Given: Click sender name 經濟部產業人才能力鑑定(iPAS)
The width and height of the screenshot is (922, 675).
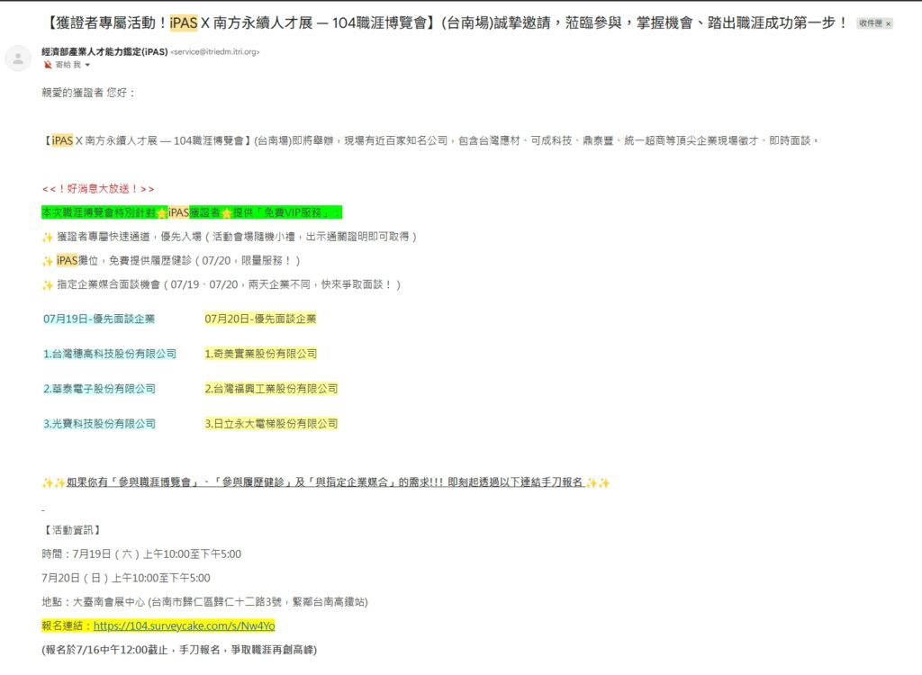Looking at the screenshot, I should click(104, 52).
